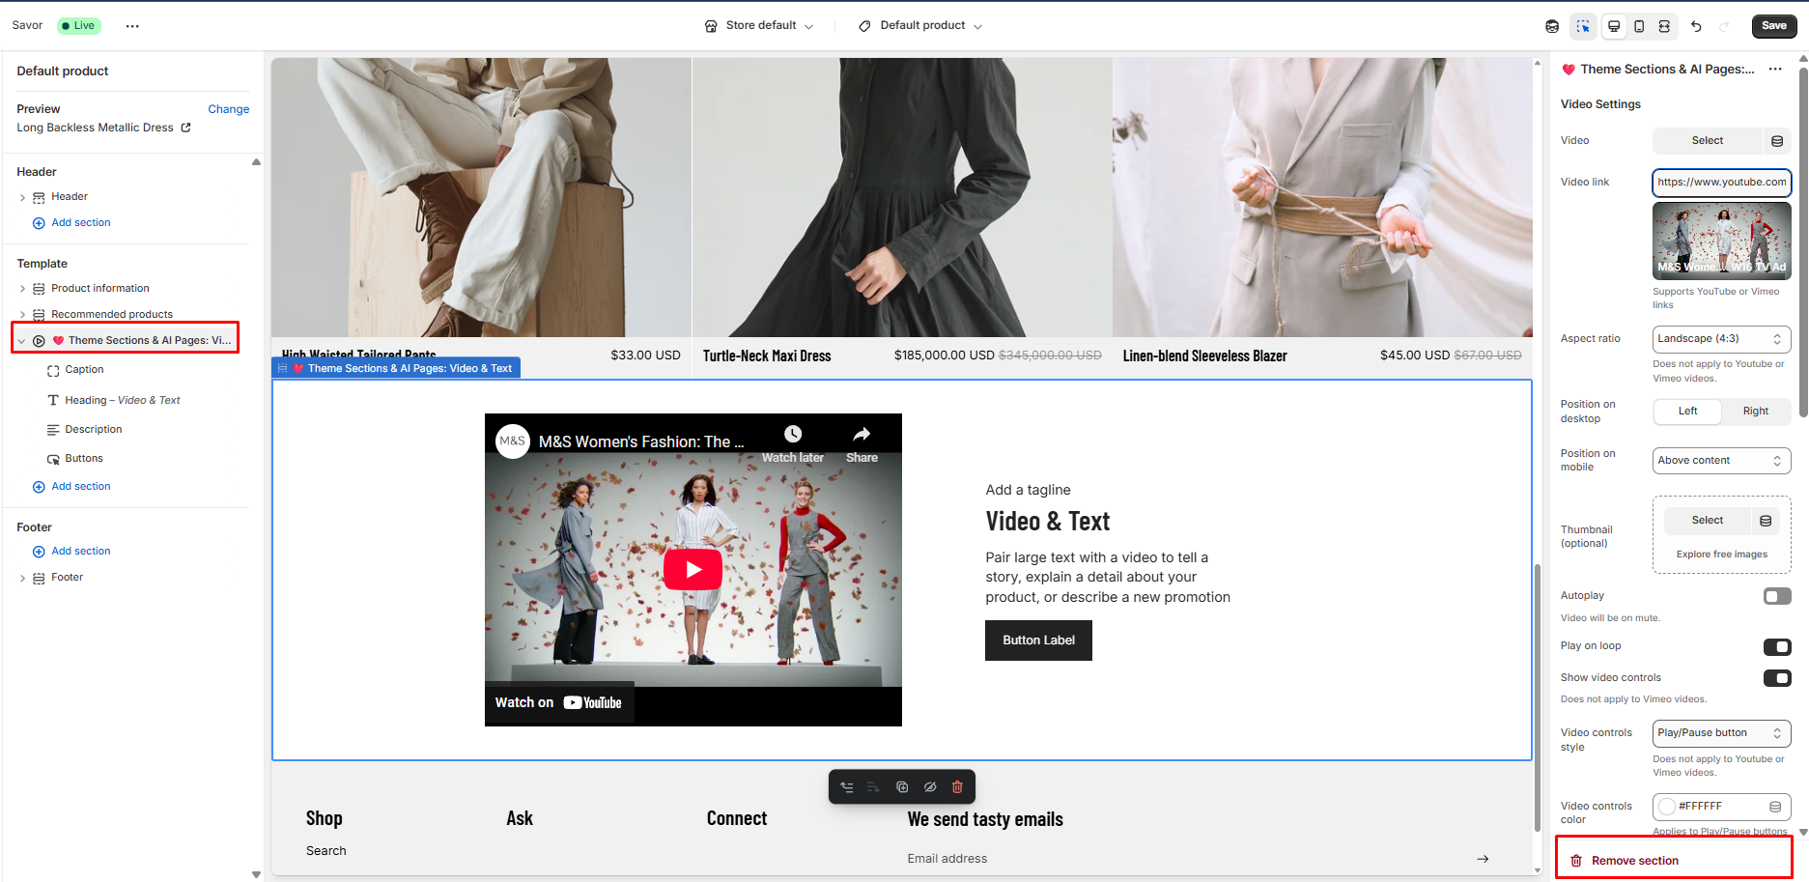Viewport: 1809px width, 882px height.
Task: Select the Recommended products section
Action: coord(112,315)
